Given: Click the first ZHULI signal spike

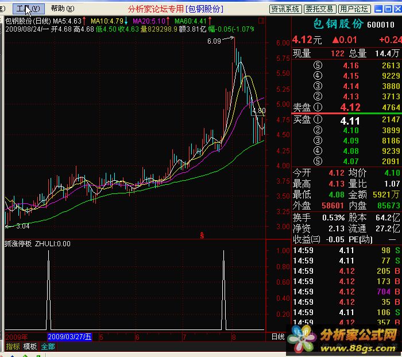Looking at the screenshot, I should (x=48, y=290).
